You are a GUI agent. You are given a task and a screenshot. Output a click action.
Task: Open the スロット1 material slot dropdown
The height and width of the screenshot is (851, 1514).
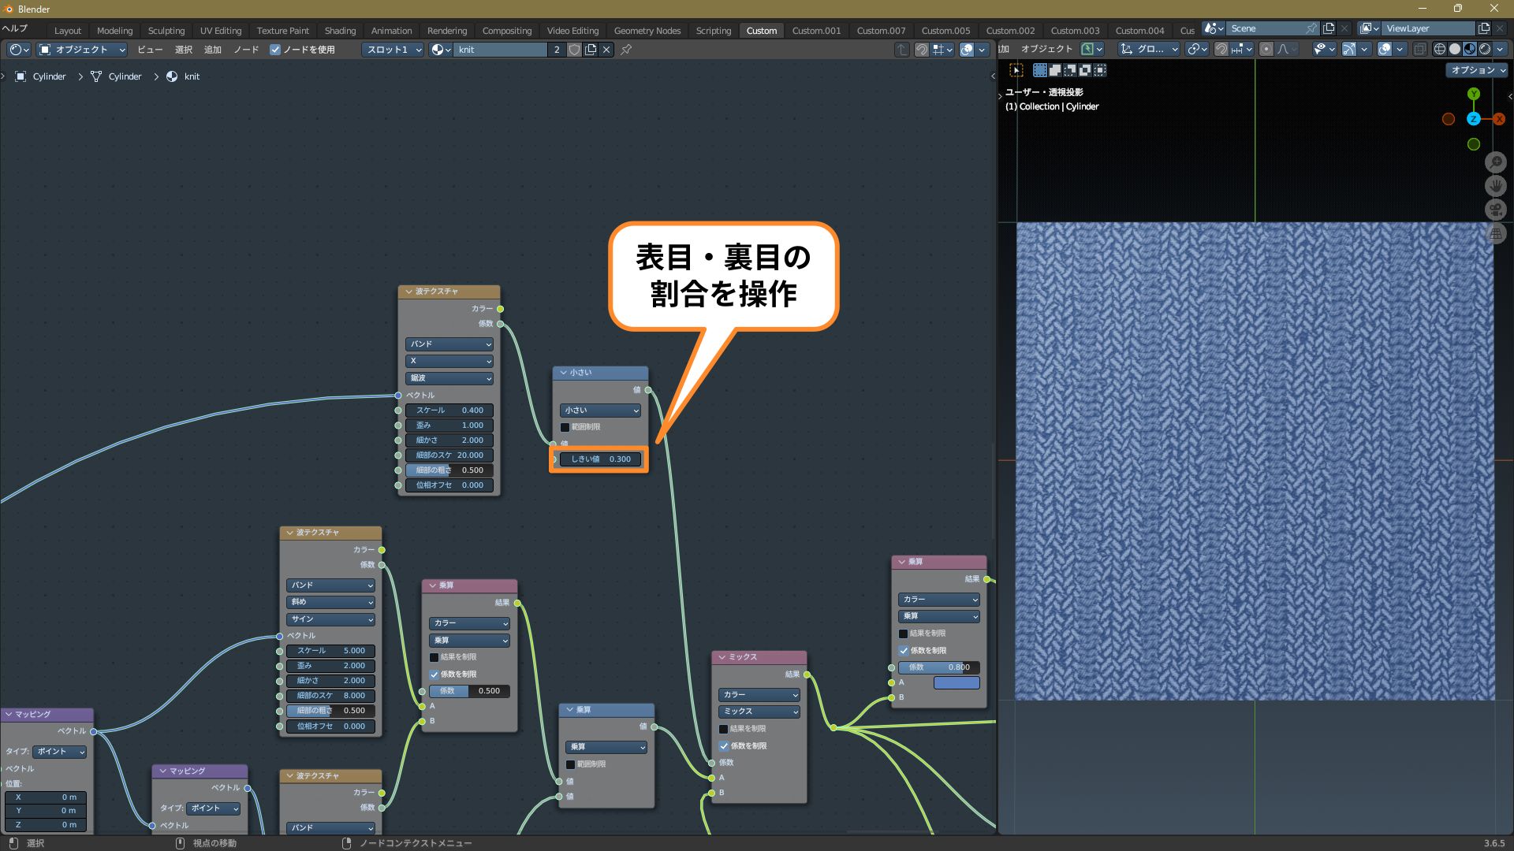pyautogui.click(x=393, y=50)
